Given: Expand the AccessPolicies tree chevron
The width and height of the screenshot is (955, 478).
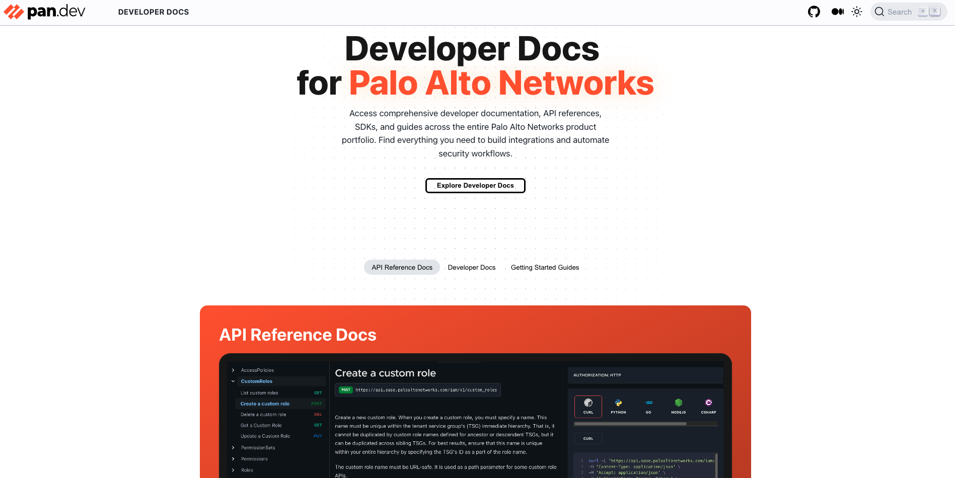Looking at the screenshot, I should [x=233, y=370].
